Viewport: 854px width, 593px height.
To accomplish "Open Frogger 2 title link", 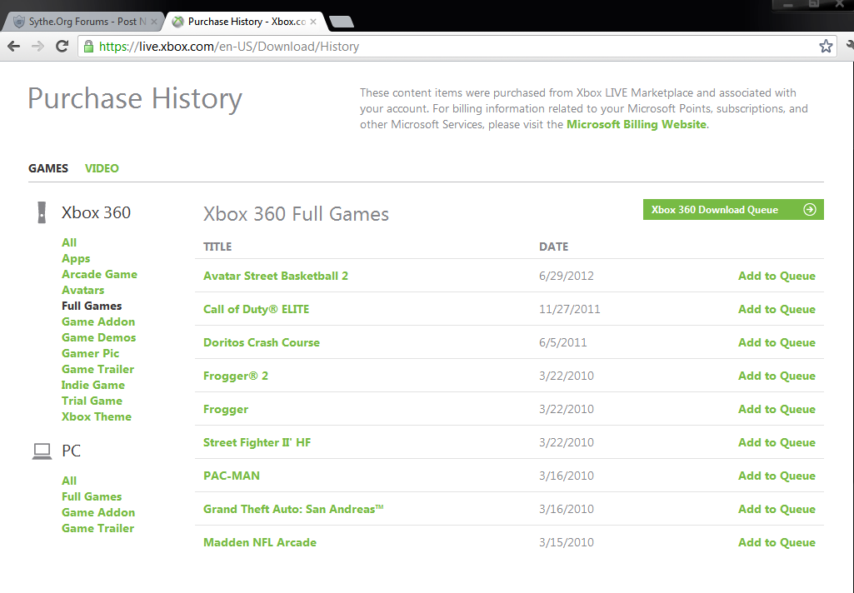I will tap(235, 376).
